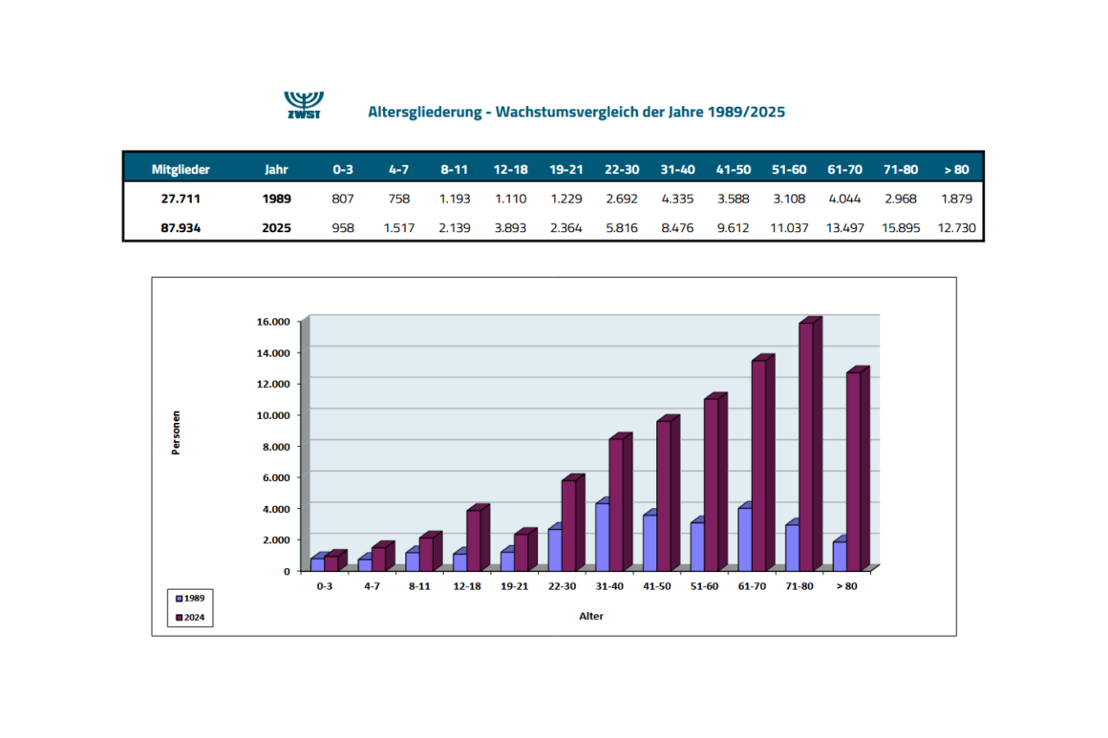Viewport: 1108px width, 738px height.
Task: Select the Mitglieder column header
Action: point(181,170)
